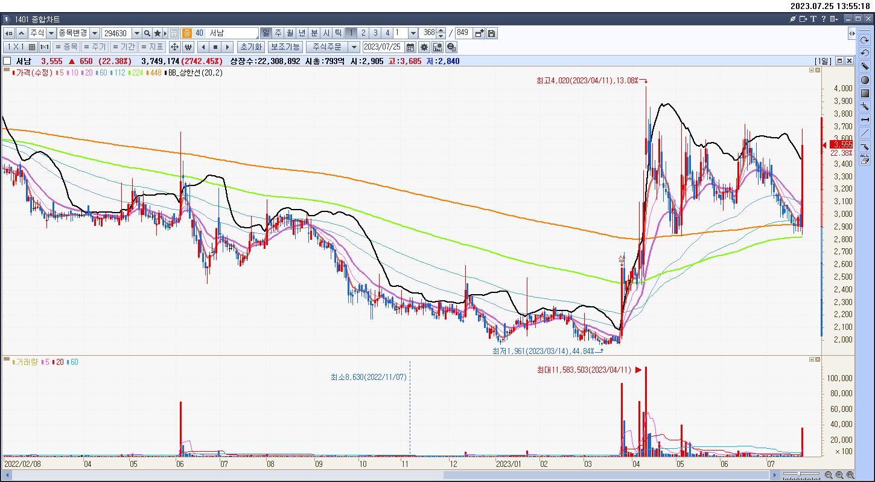Click the question mark help icon
The width and height of the screenshot is (875, 482).
823,19
